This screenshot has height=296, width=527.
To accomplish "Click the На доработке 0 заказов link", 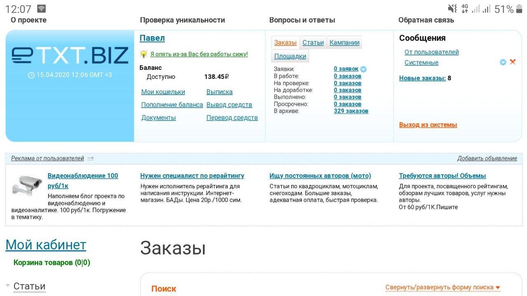I will coord(347,90).
